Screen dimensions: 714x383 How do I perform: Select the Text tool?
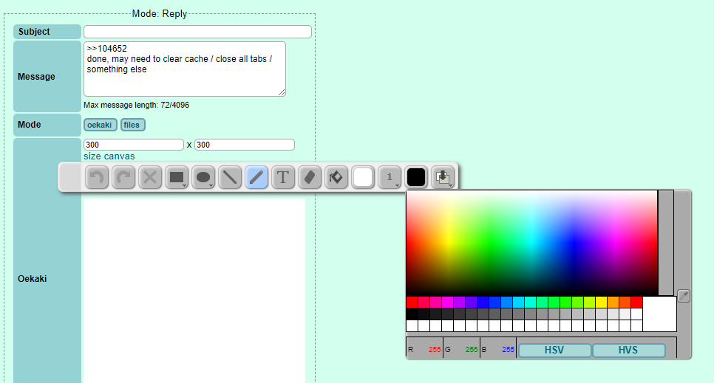pos(283,177)
